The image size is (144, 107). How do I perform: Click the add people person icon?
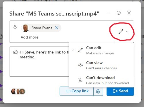pyautogui.click(x=15, y=27)
